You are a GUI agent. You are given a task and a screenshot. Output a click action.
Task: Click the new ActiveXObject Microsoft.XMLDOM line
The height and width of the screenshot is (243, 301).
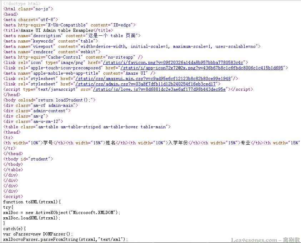tap(62, 213)
